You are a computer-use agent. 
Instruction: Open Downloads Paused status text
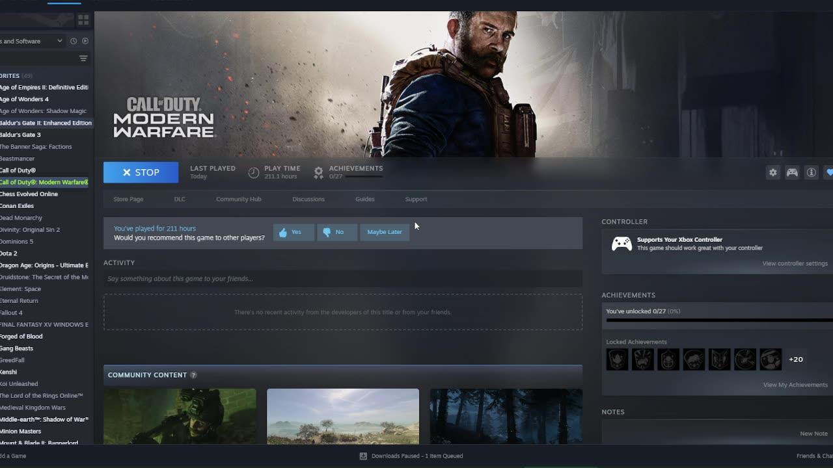[417, 456]
